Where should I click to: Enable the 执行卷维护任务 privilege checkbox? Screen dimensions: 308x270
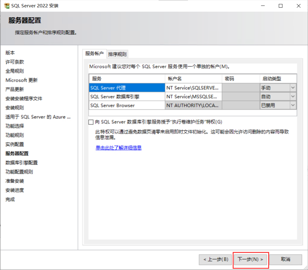(91, 122)
